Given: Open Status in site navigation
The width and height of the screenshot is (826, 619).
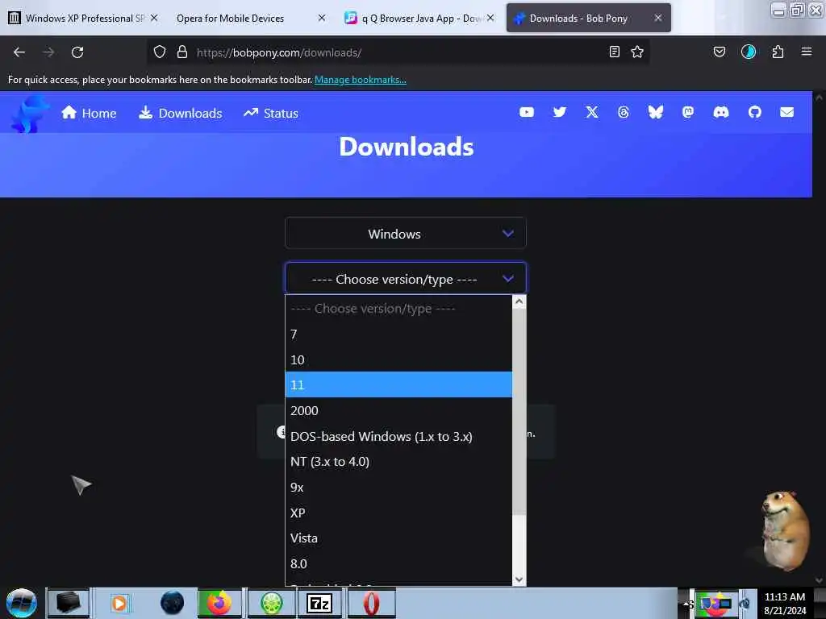Looking at the screenshot, I should pyautogui.click(x=271, y=113).
